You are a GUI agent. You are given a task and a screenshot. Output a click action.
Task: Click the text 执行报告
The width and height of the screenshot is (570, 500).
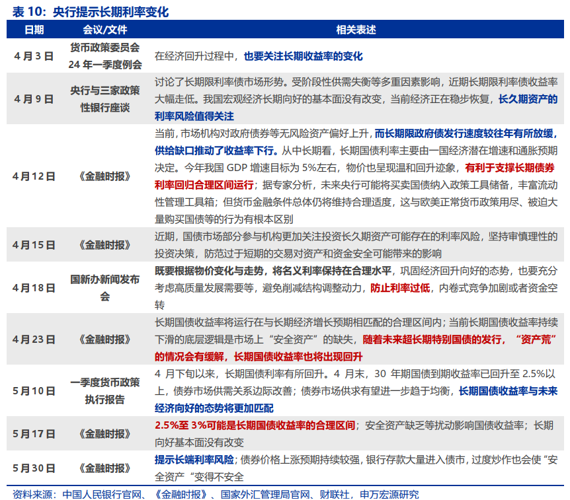click(104, 400)
